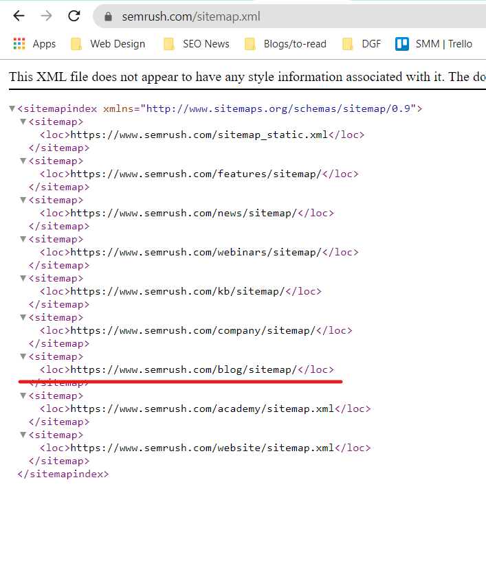Click the blog/sitemap/ loc URL

click(x=184, y=369)
